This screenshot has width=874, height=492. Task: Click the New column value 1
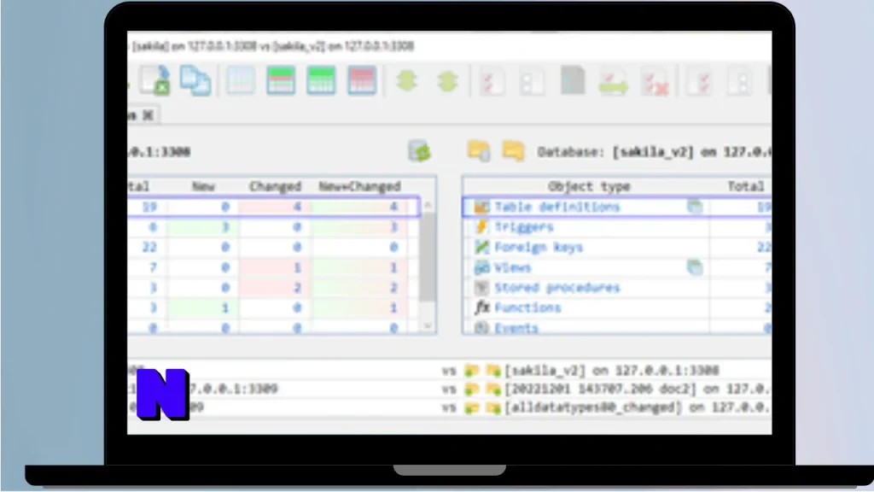225,307
